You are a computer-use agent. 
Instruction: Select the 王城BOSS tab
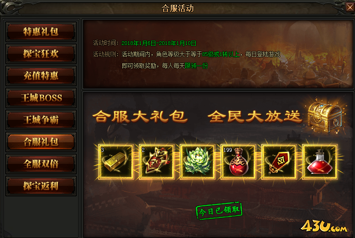pyautogui.click(x=41, y=98)
